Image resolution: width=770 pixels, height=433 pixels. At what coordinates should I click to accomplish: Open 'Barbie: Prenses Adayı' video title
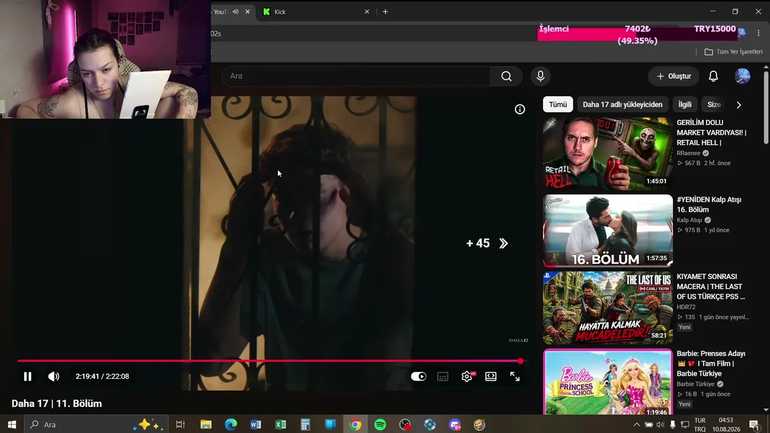(x=711, y=364)
